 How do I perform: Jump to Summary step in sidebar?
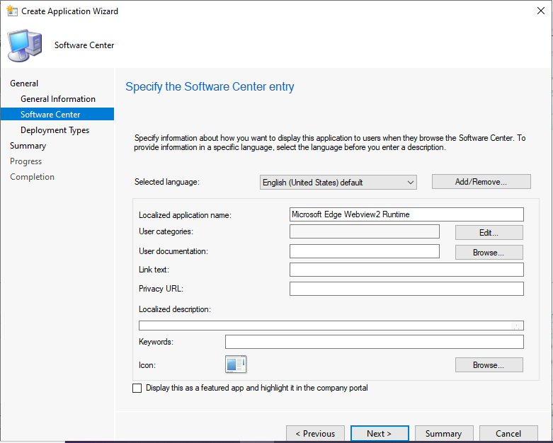click(x=28, y=146)
